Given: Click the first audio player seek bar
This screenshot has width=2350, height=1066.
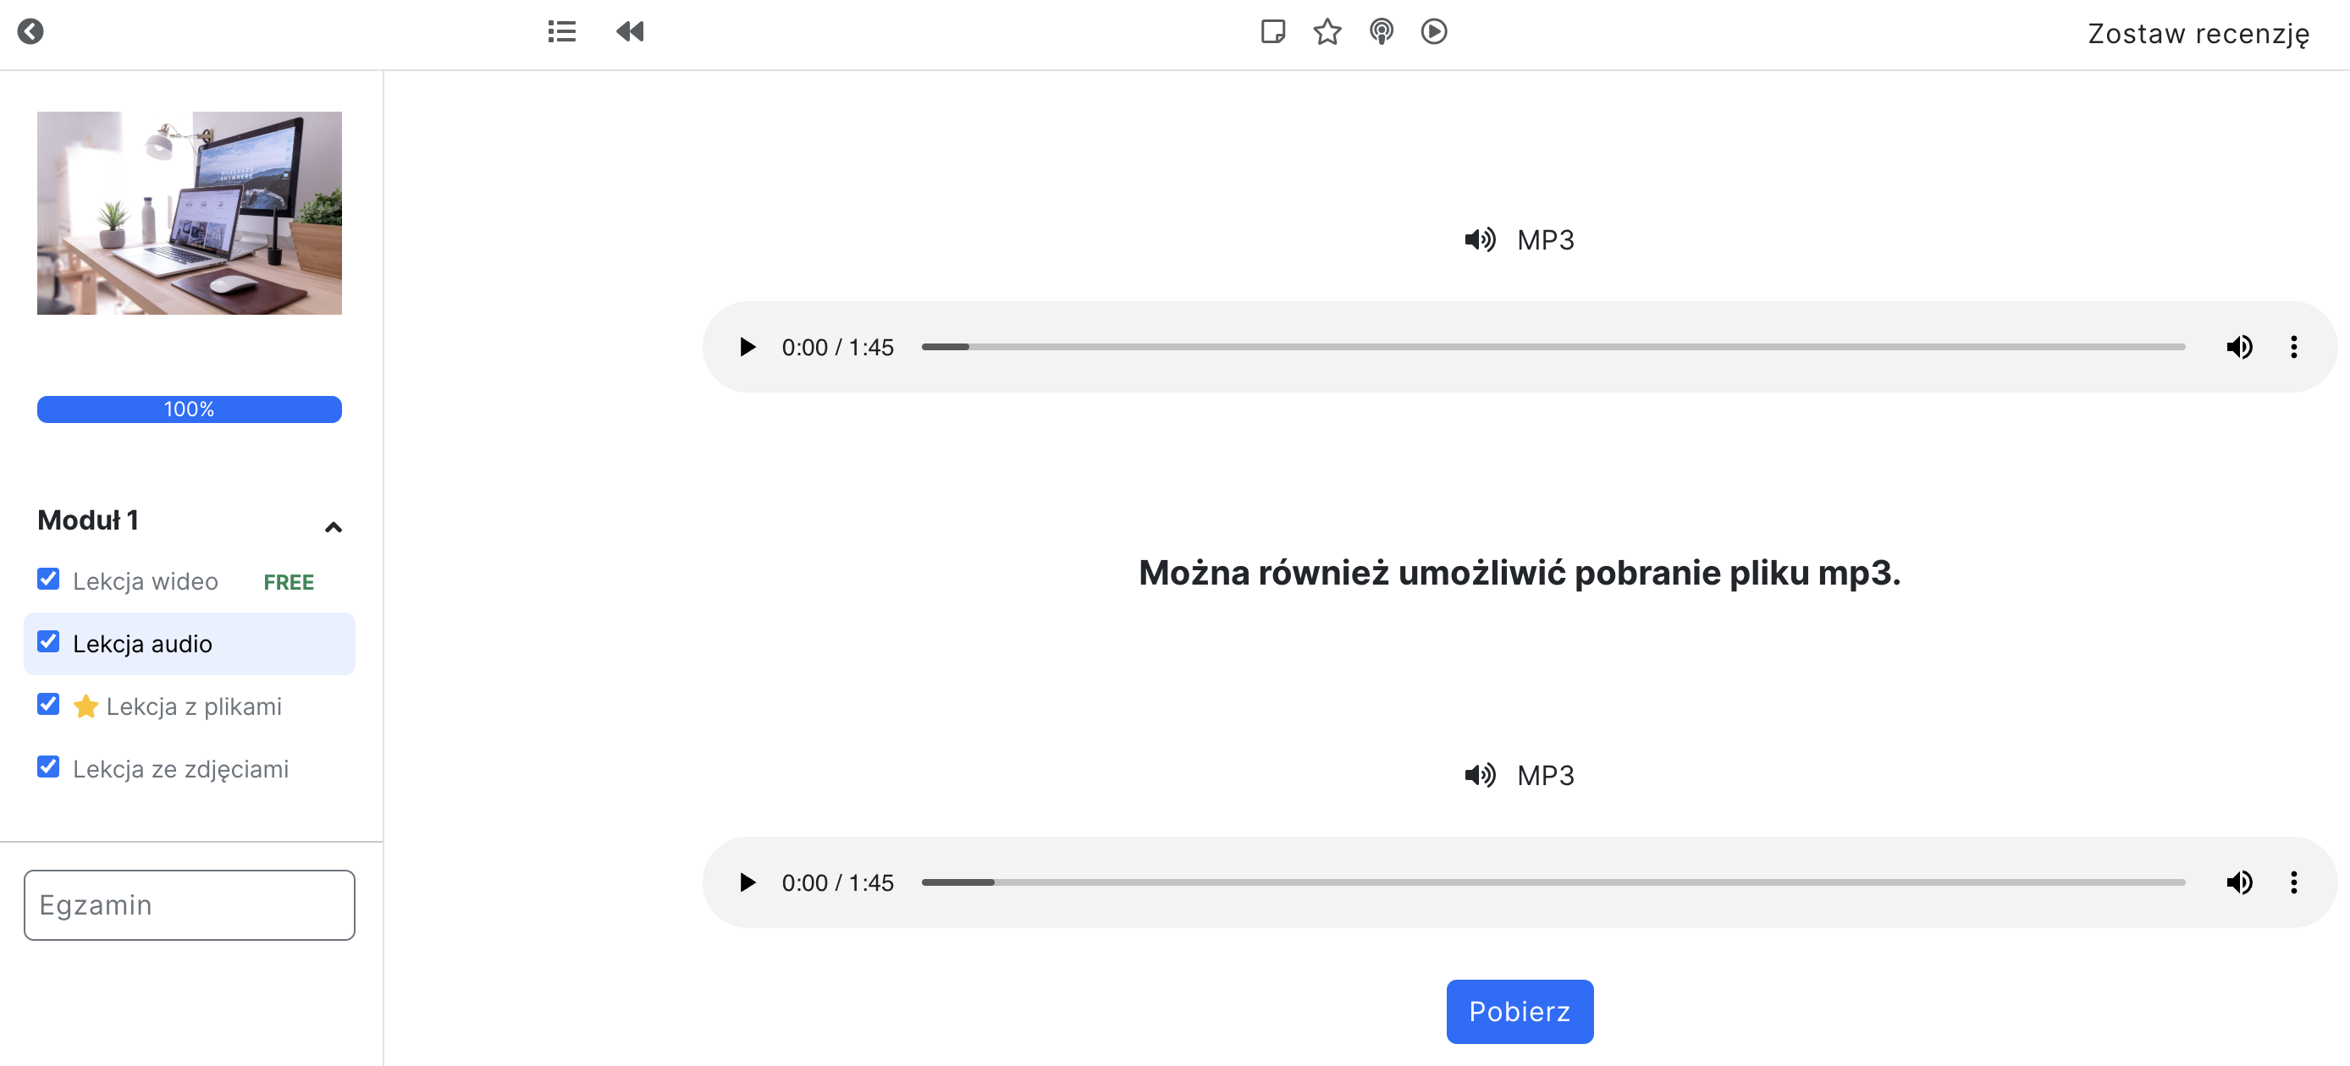Looking at the screenshot, I should point(1551,347).
